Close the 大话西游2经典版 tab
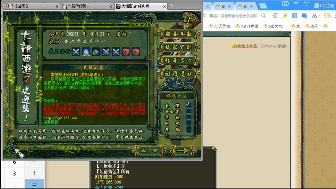This screenshot has width=336, height=189. [164, 6]
